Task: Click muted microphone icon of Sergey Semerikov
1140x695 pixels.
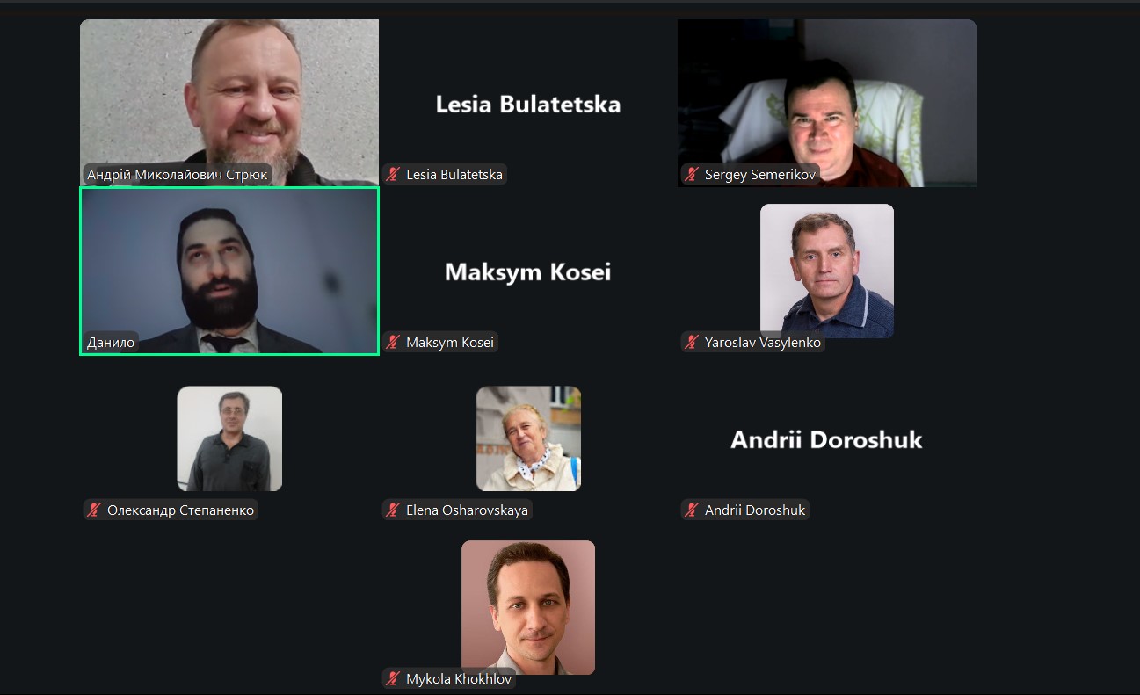Action: coord(693,175)
